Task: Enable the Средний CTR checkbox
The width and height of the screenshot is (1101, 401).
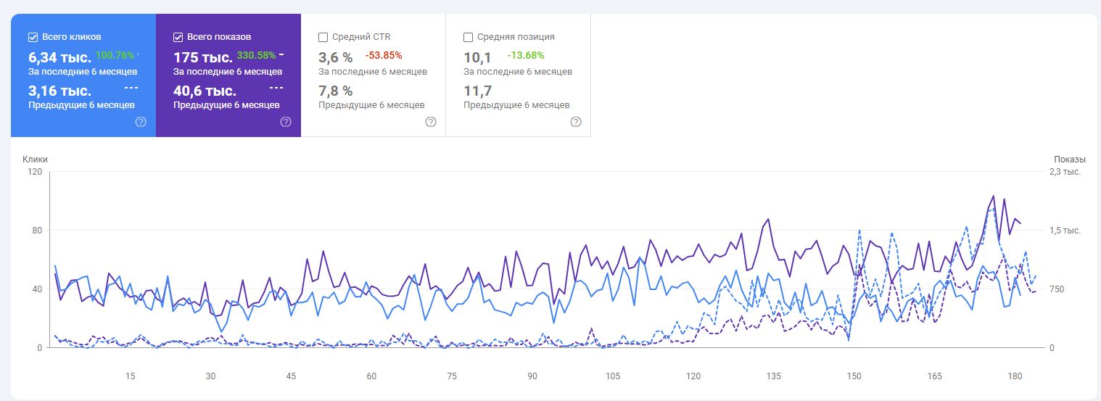Action: (x=323, y=37)
